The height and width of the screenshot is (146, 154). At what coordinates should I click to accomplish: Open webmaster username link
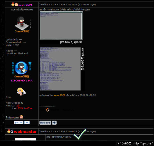point(25,132)
